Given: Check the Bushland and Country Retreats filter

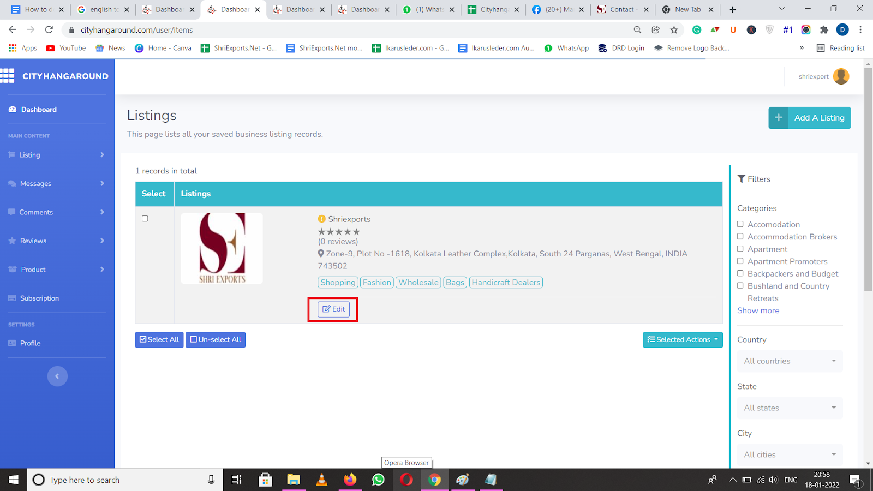Looking at the screenshot, I should pos(740,286).
